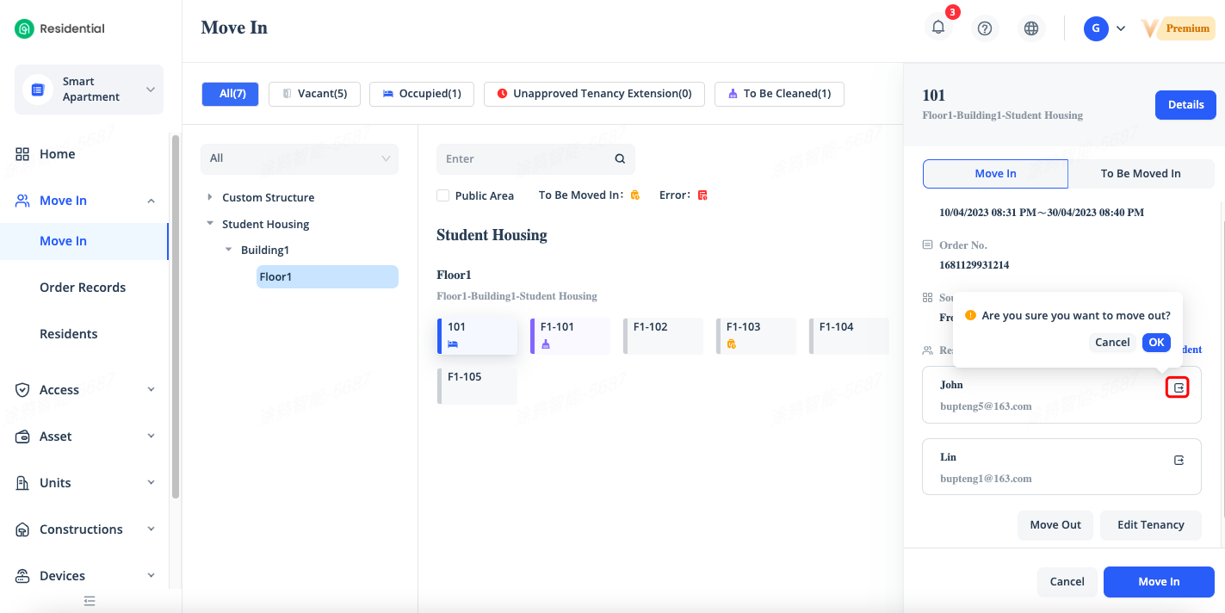The image size is (1225, 613).
Task: Open the notifications bell
Action: pos(938,28)
